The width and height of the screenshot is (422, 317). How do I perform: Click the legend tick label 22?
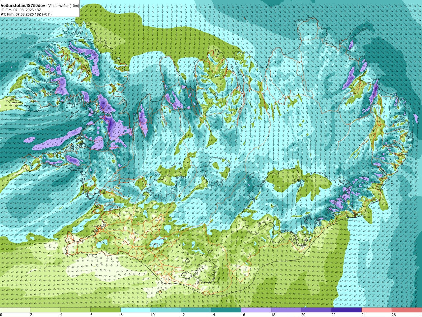coord(334,315)
